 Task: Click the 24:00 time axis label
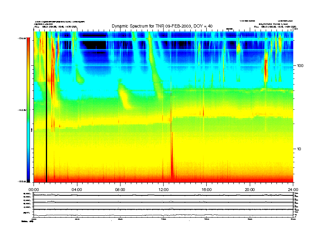293,190
